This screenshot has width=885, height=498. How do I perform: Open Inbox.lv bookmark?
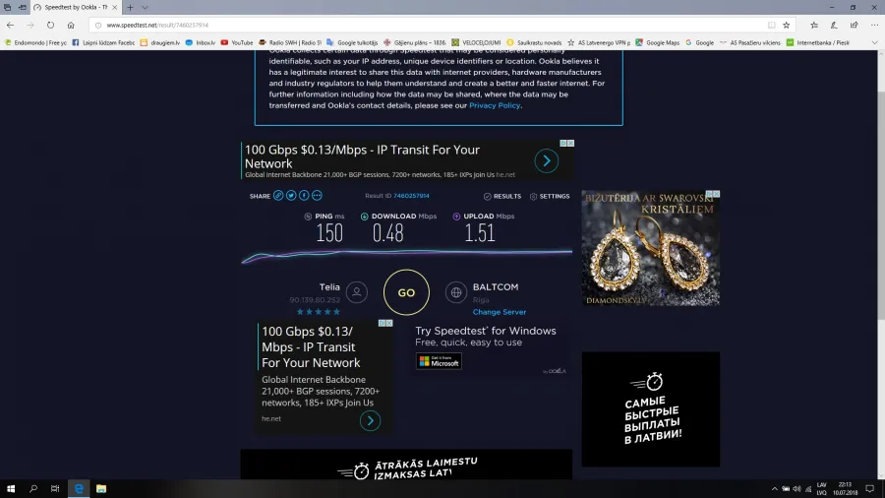click(x=201, y=42)
